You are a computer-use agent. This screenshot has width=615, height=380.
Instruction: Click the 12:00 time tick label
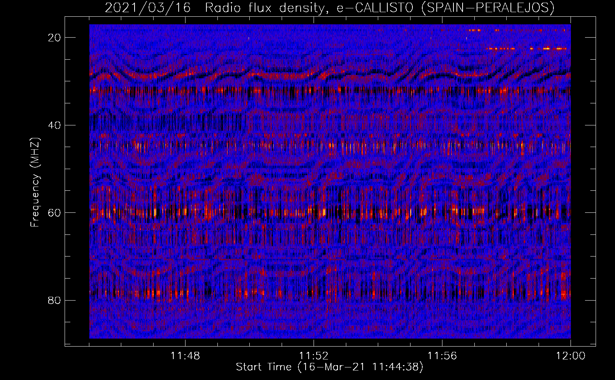point(571,356)
